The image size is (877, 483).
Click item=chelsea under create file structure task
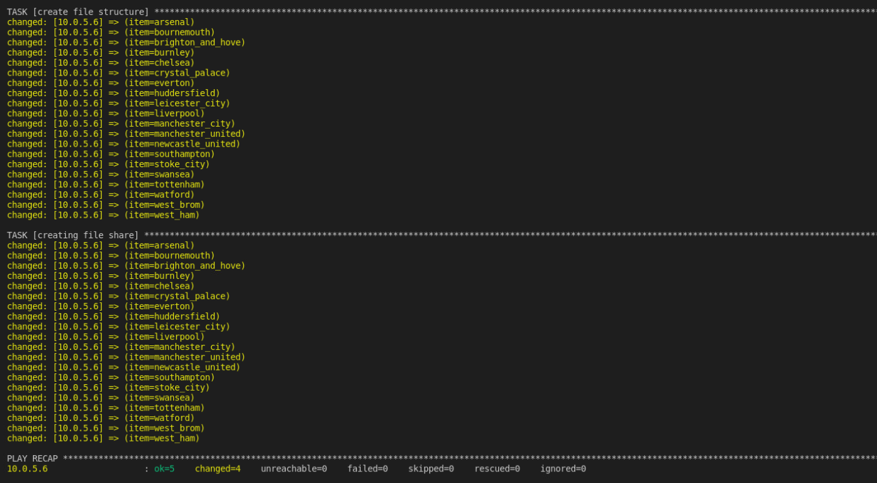click(159, 63)
